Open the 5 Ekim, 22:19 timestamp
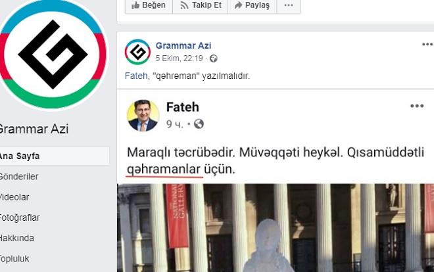 (179, 58)
